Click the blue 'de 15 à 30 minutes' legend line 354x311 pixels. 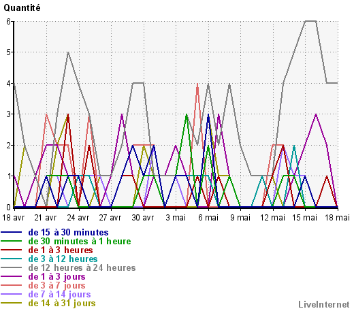[x=12, y=232]
